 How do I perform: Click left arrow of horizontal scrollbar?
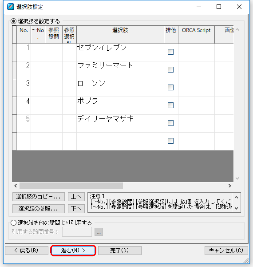[x=16, y=186]
